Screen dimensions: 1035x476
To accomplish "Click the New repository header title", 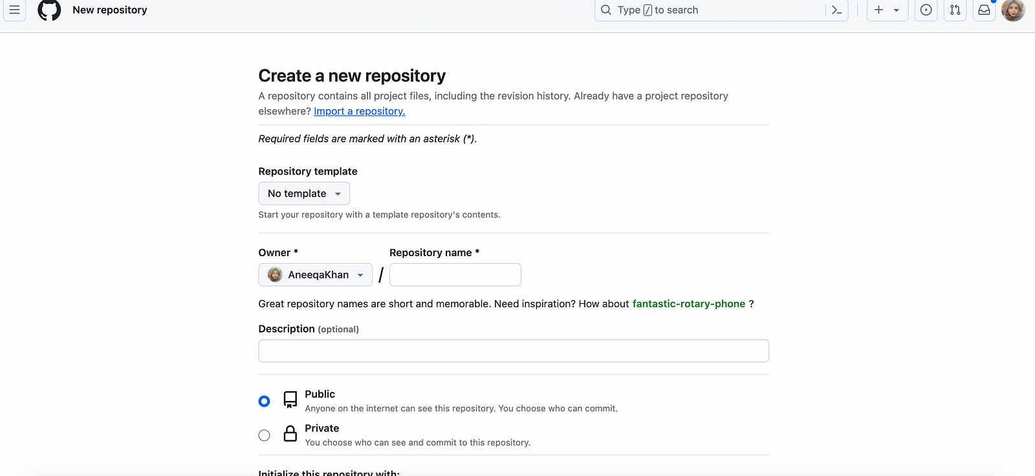I will (x=110, y=10).
